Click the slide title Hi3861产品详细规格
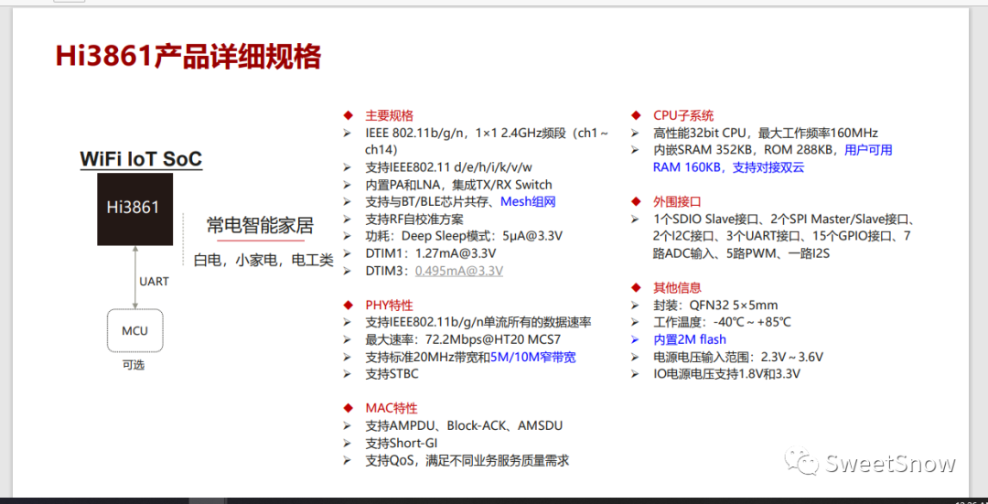This screenshot has height=504, width=988. [x=188, y=56]
